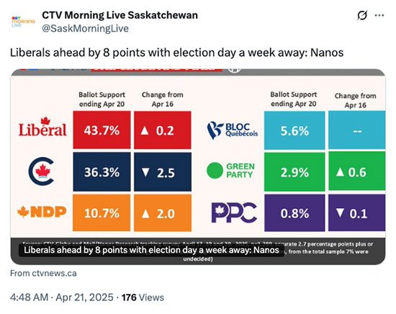Open the three-dot more options menu
This screenshot has height=314, width=396.
[x=379, y=15]
